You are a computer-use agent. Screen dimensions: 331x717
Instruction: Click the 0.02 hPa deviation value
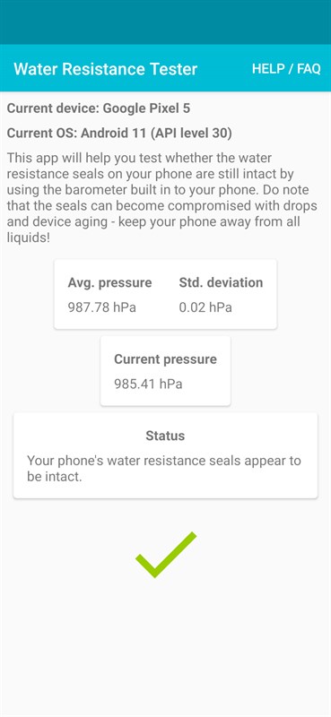(205, 307)
